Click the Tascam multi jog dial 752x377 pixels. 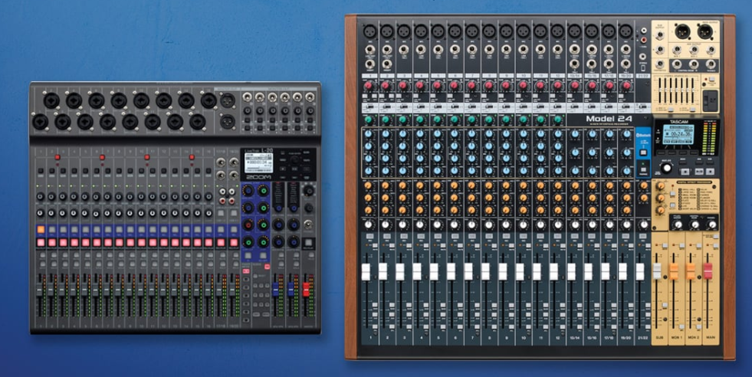coord(666,169)
